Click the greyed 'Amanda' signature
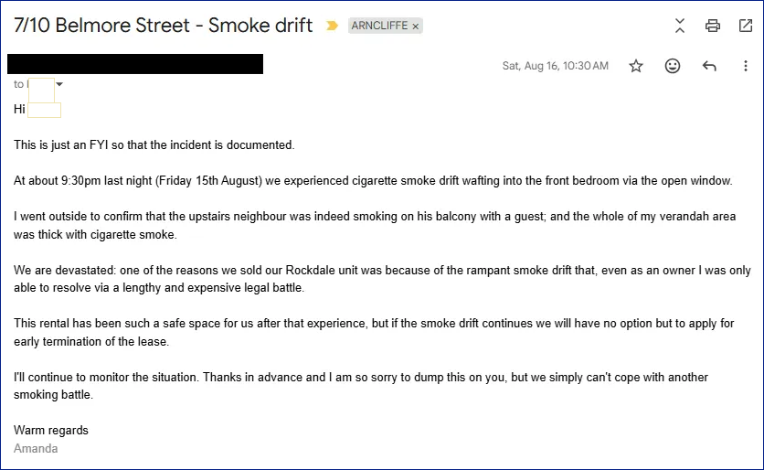This screenshot has width=764, height=470. [x=36, y=449]
